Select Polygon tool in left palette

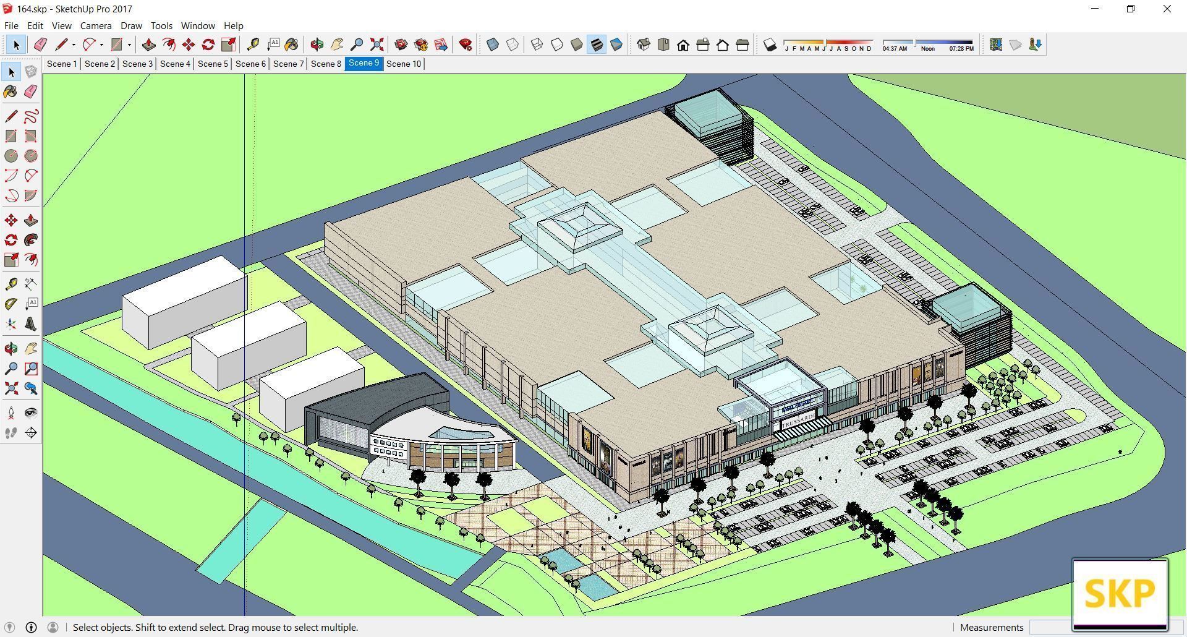(31, 156)
